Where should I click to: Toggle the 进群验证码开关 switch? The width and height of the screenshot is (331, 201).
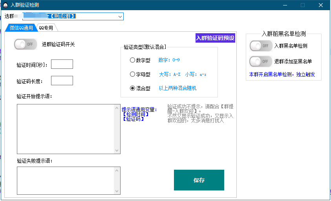(26, 44)
